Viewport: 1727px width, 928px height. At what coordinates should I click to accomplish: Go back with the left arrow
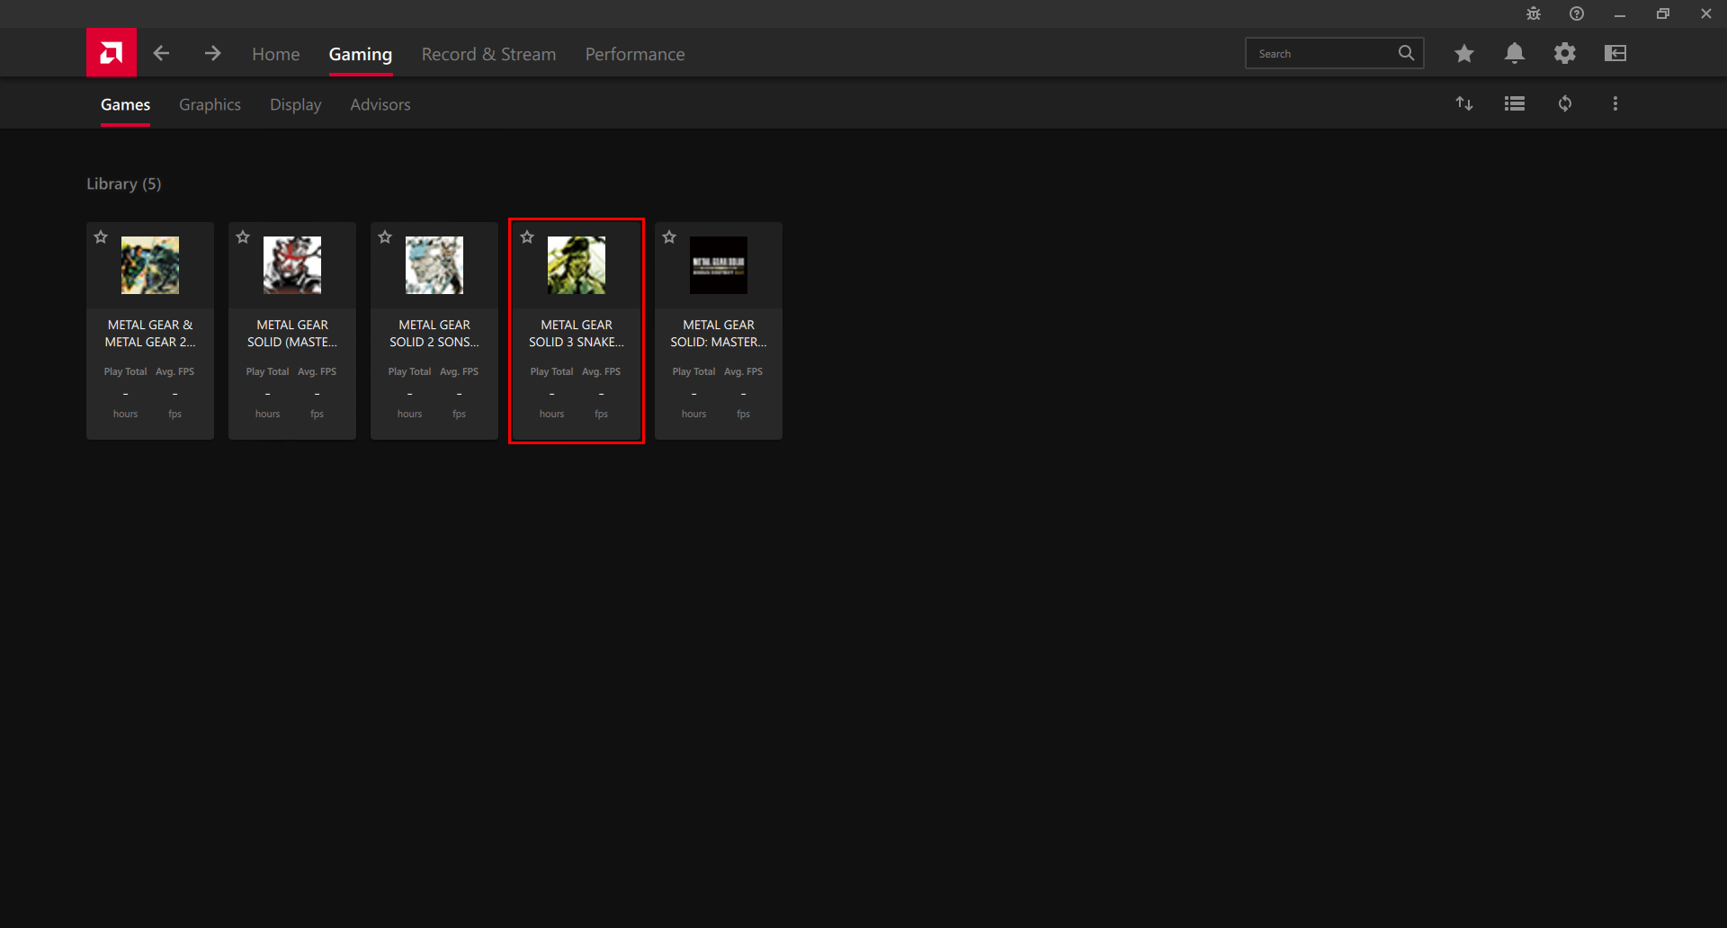coord(162,53)
